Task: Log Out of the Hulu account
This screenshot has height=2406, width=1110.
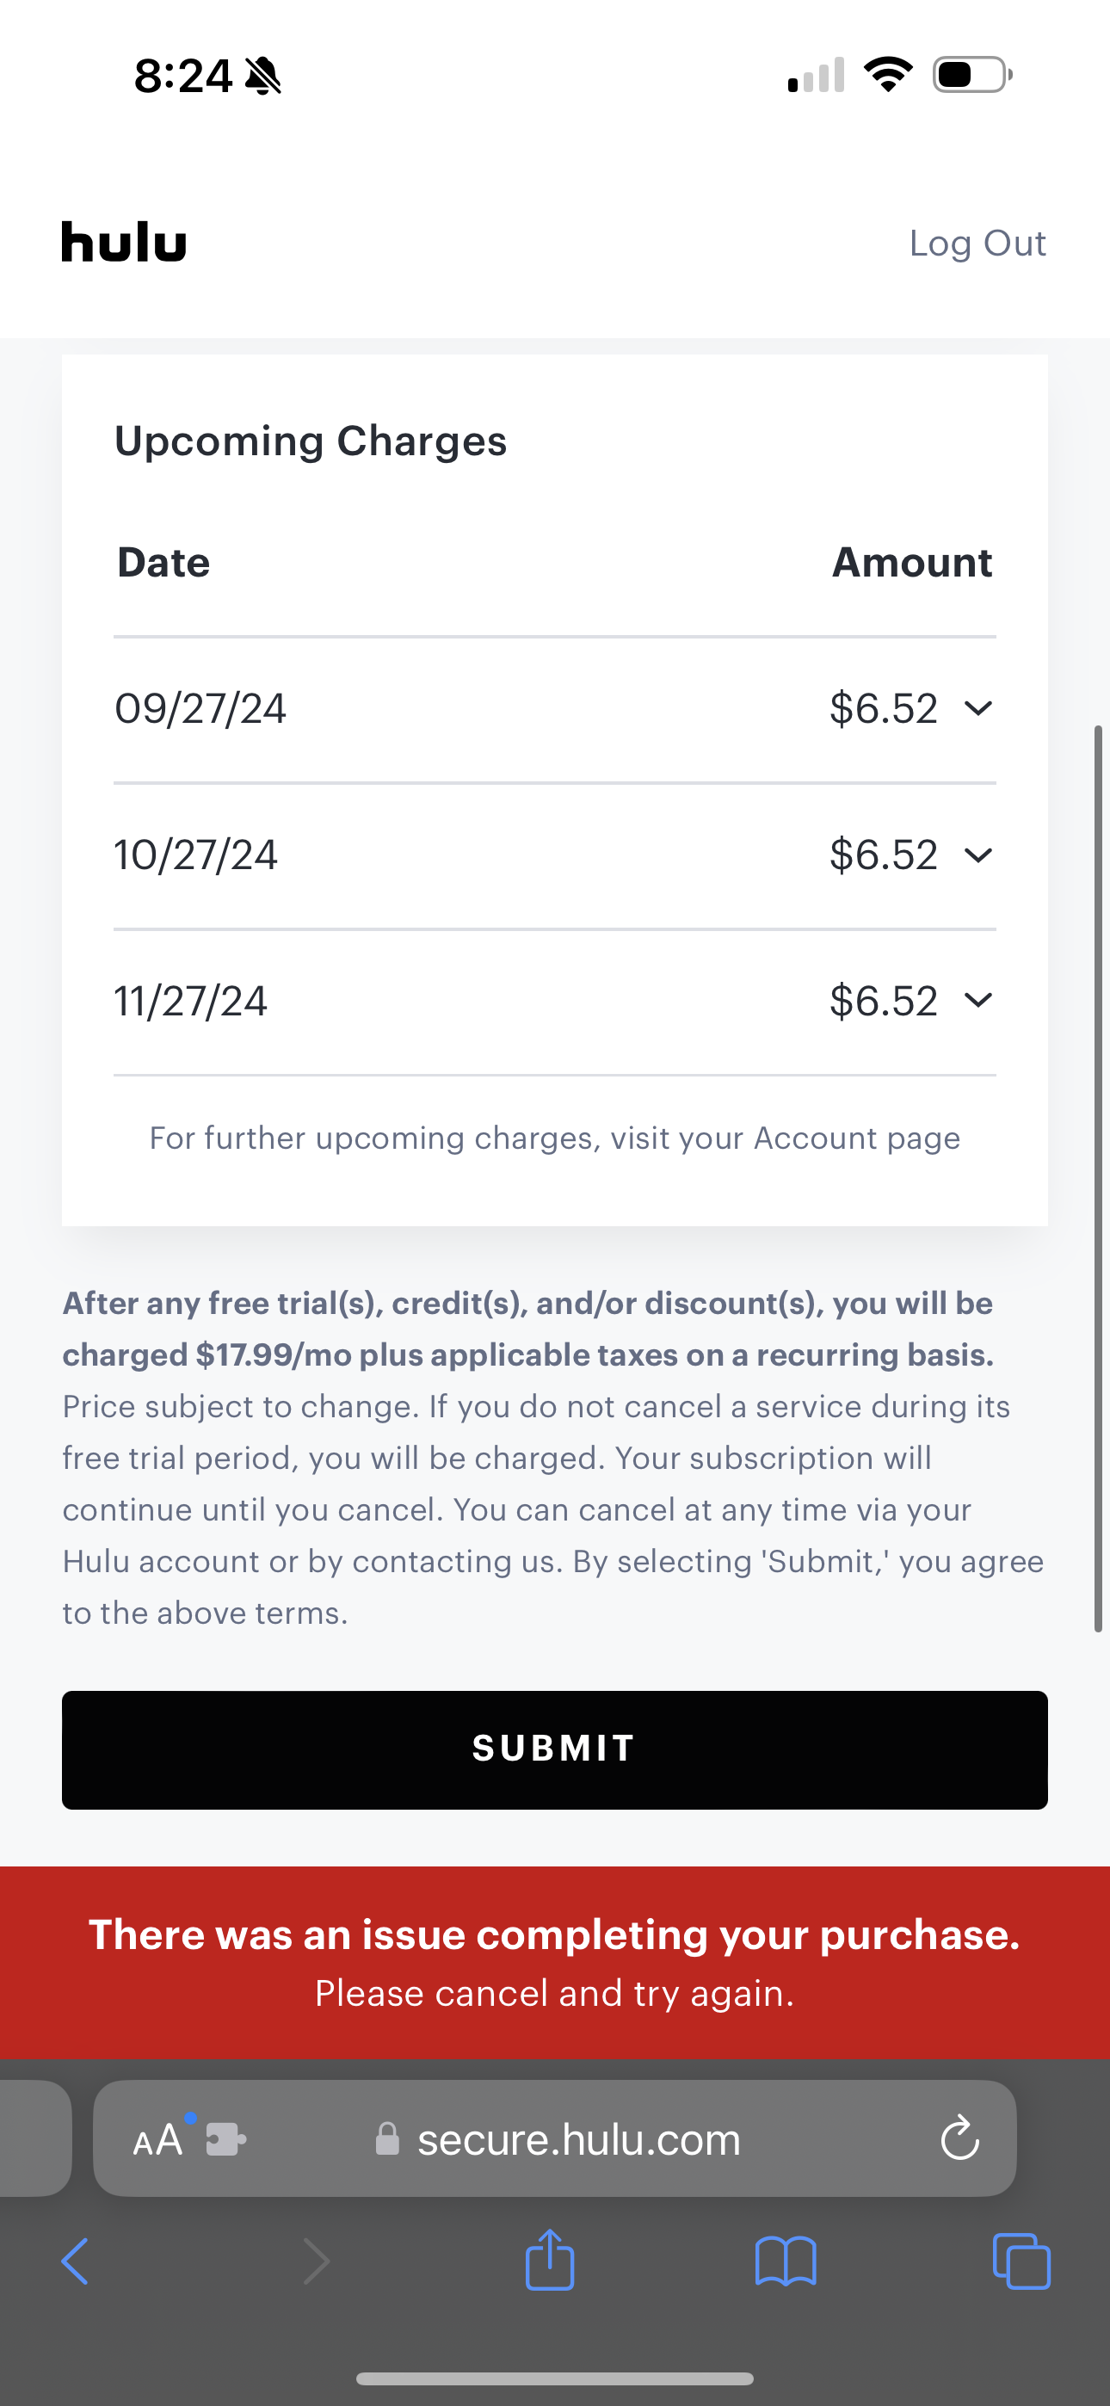Action: 977,243
